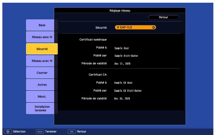Choose Installation terminée
Screen dimensions: 214x135
click(42, 108)
